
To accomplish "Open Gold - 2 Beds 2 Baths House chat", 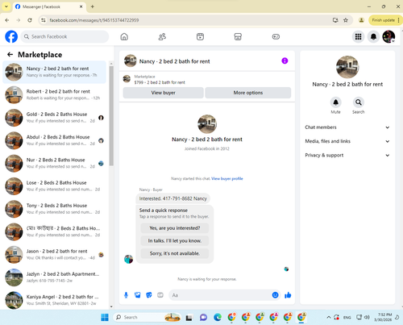I will click(x=55, y=118).
